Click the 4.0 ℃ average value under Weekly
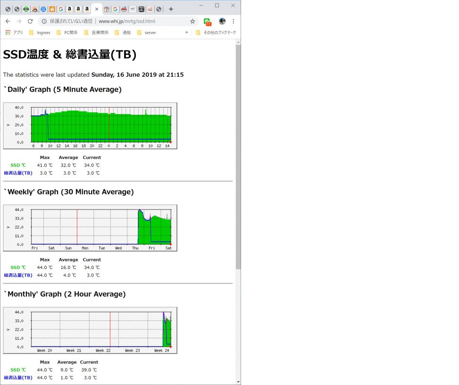The width and height of the screenshot is (459, 385). point(70,275)
